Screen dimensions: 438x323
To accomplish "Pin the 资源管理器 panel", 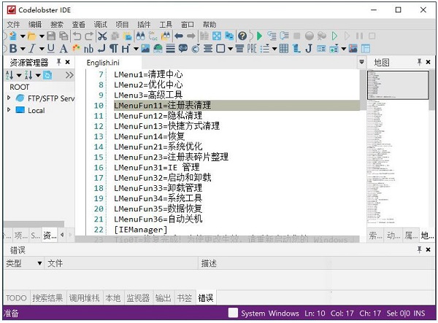I will tap(58, 62).
